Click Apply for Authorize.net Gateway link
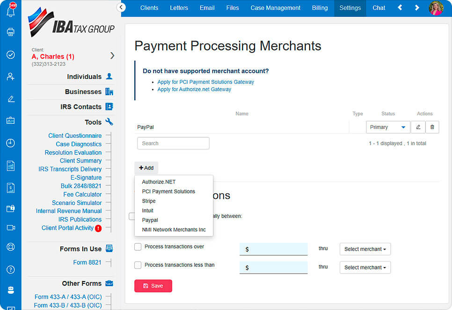The width and height of the screenshot is (452, 310). point(194,90)
